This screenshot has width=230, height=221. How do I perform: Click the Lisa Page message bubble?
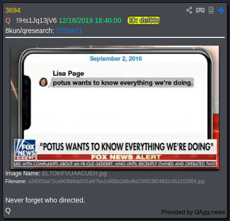click(x=123, y=83)
